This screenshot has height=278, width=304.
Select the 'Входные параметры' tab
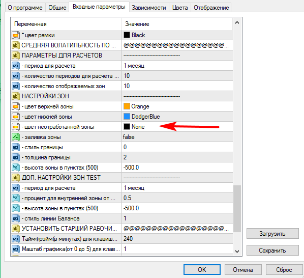(99, 7)
